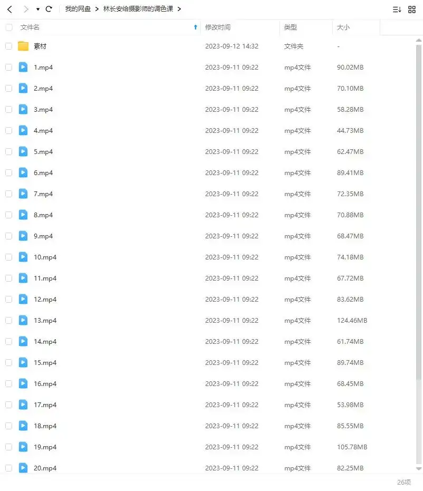Click the vertical scrollbar thumb
423x491 pixels.
click(x=419, y=211)
